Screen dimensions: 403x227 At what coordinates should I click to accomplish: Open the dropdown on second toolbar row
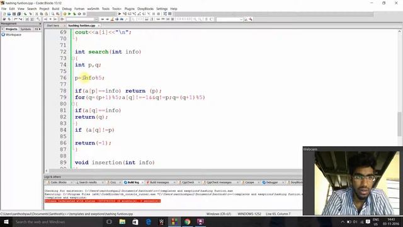tap(96, 20)
